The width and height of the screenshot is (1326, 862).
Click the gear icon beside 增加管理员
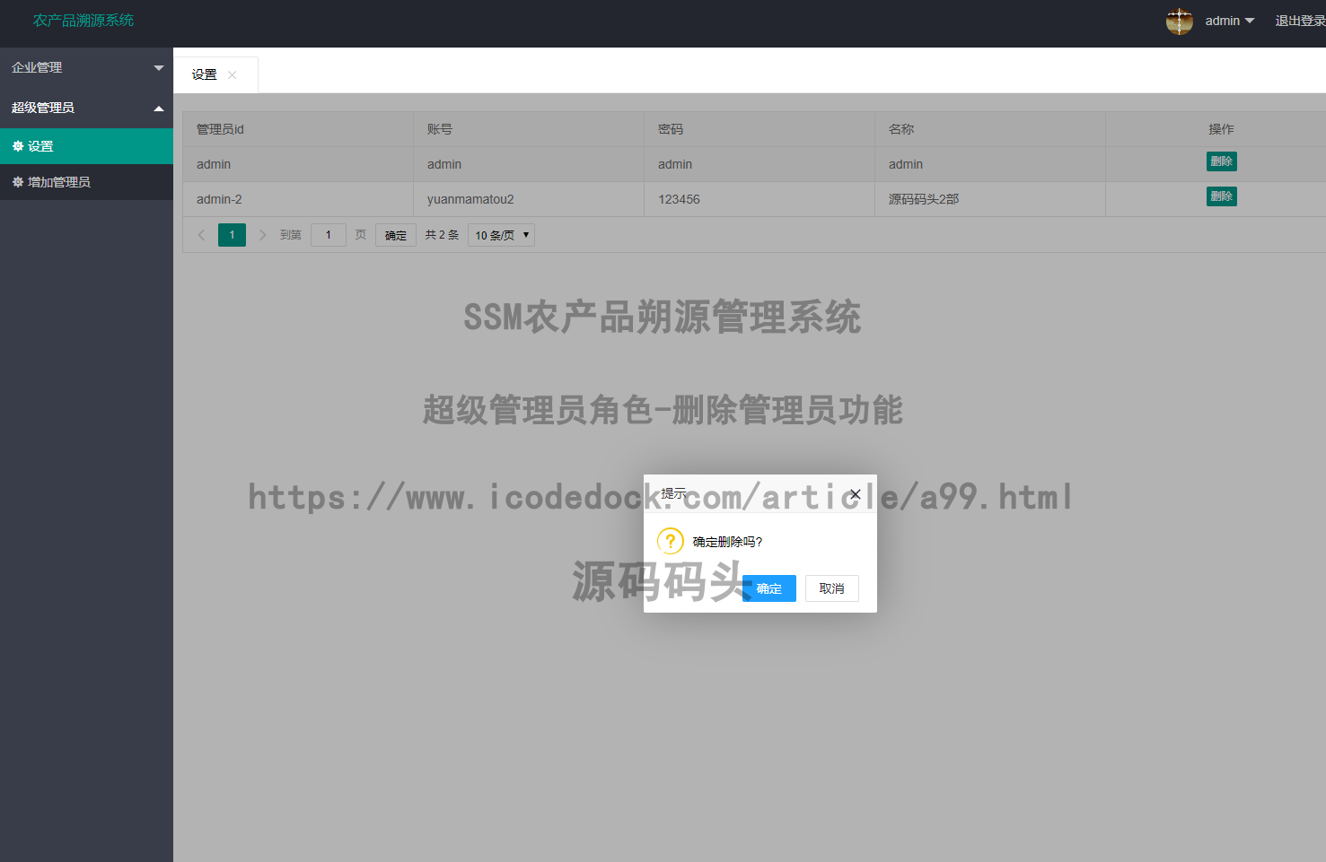[18, 182]
